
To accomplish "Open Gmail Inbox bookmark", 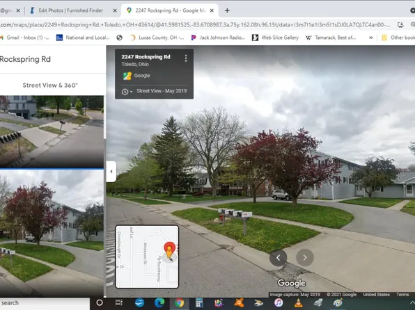I will (x=25, y=38).
